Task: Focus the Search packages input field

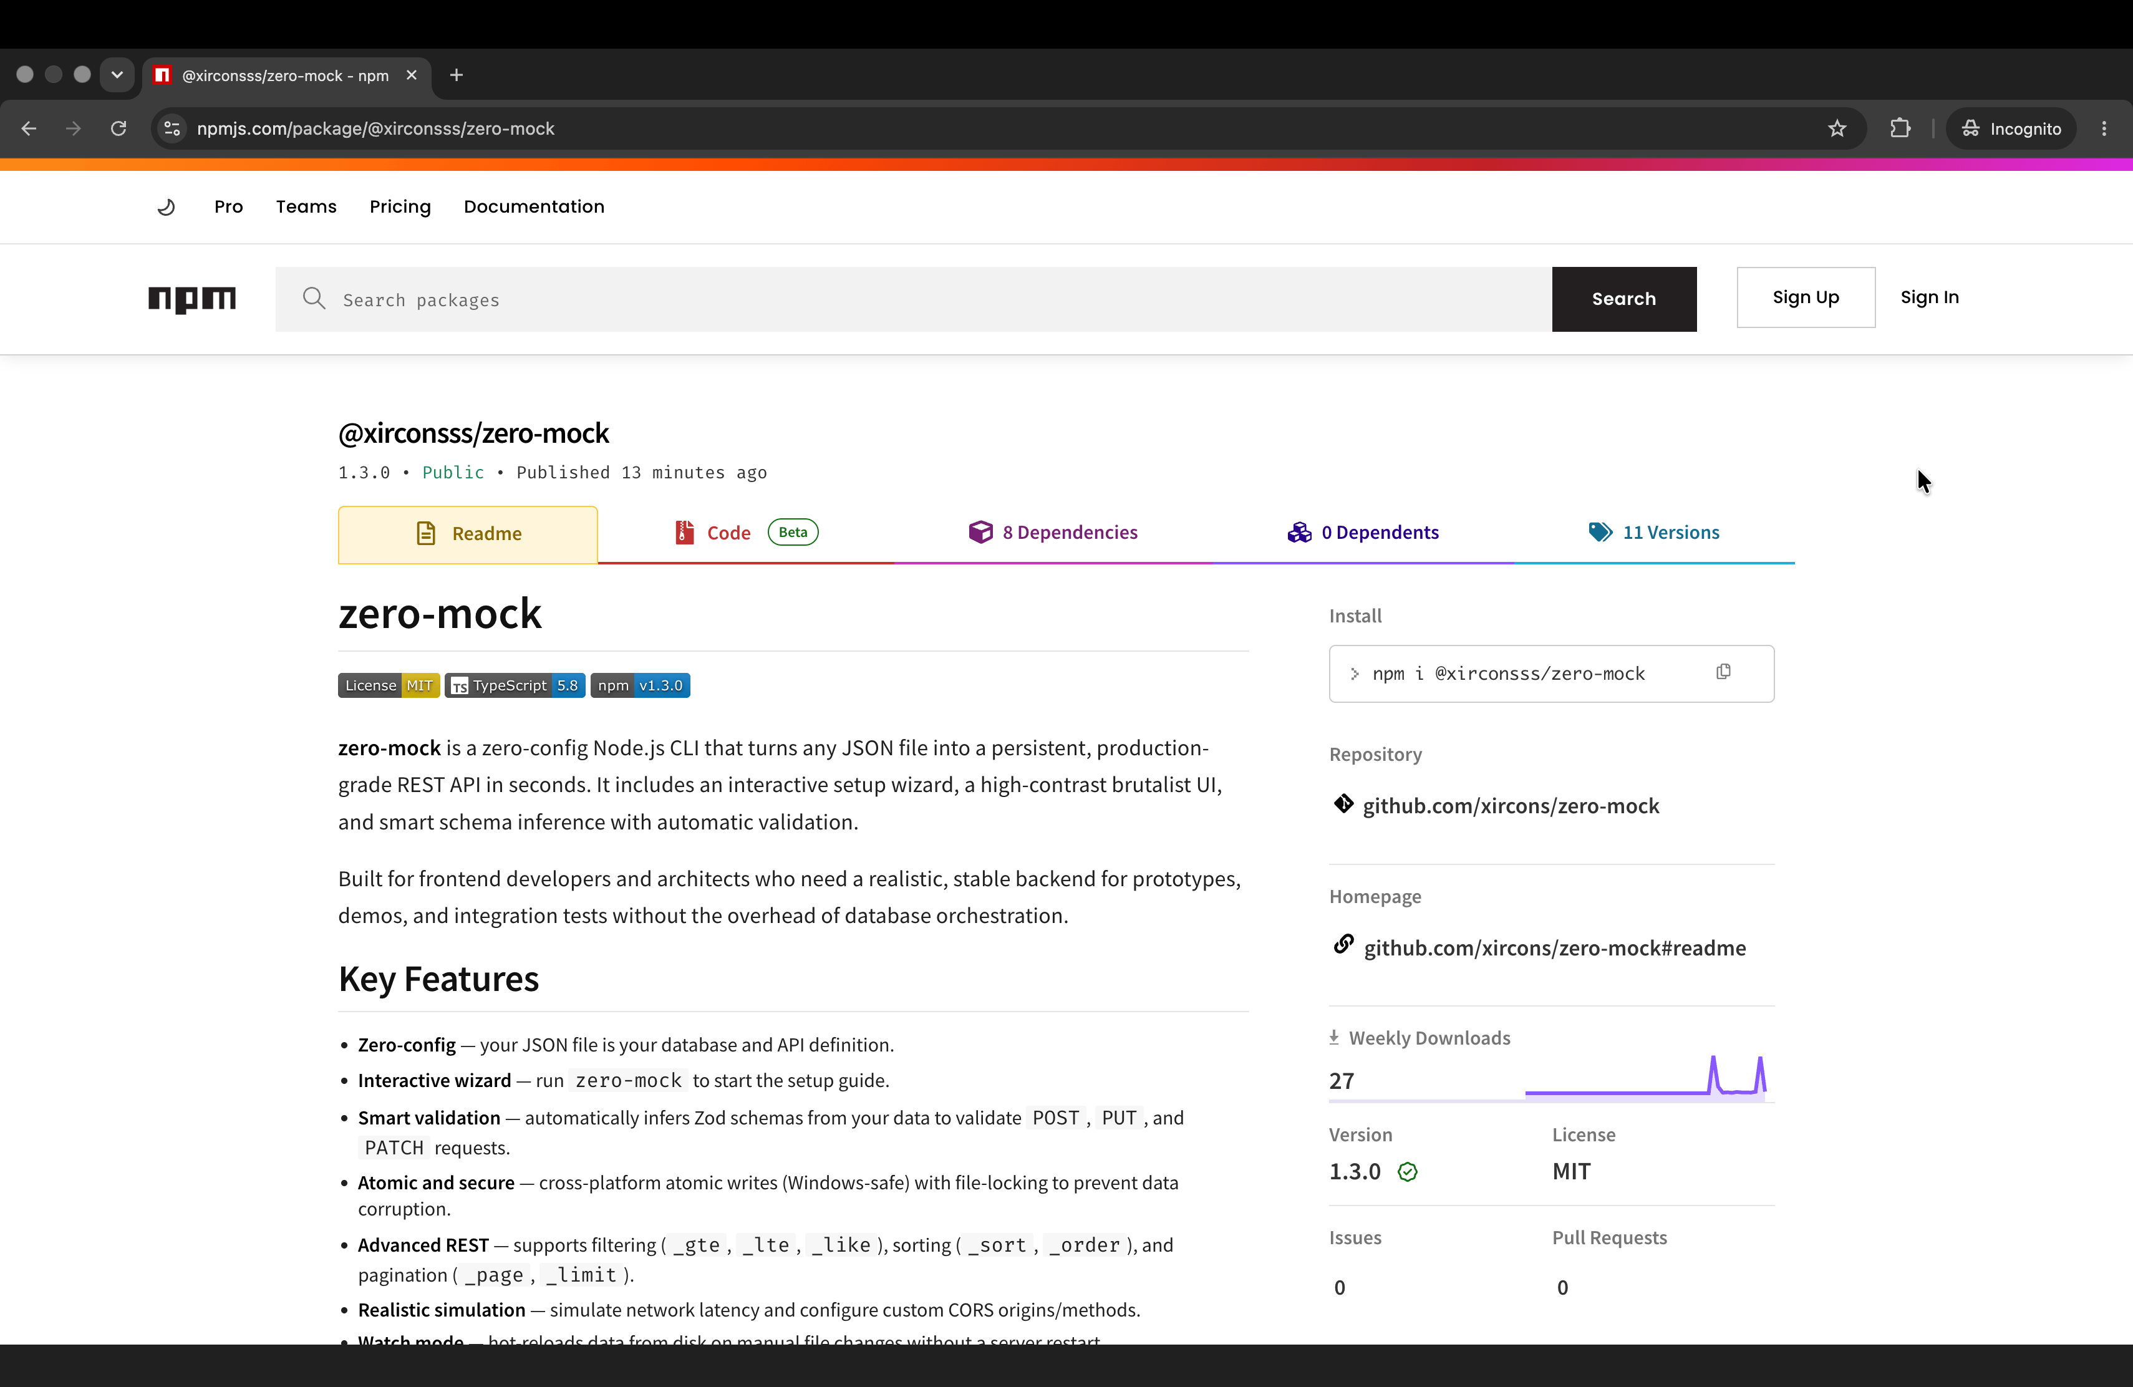Action: click(x=914, y=298)
